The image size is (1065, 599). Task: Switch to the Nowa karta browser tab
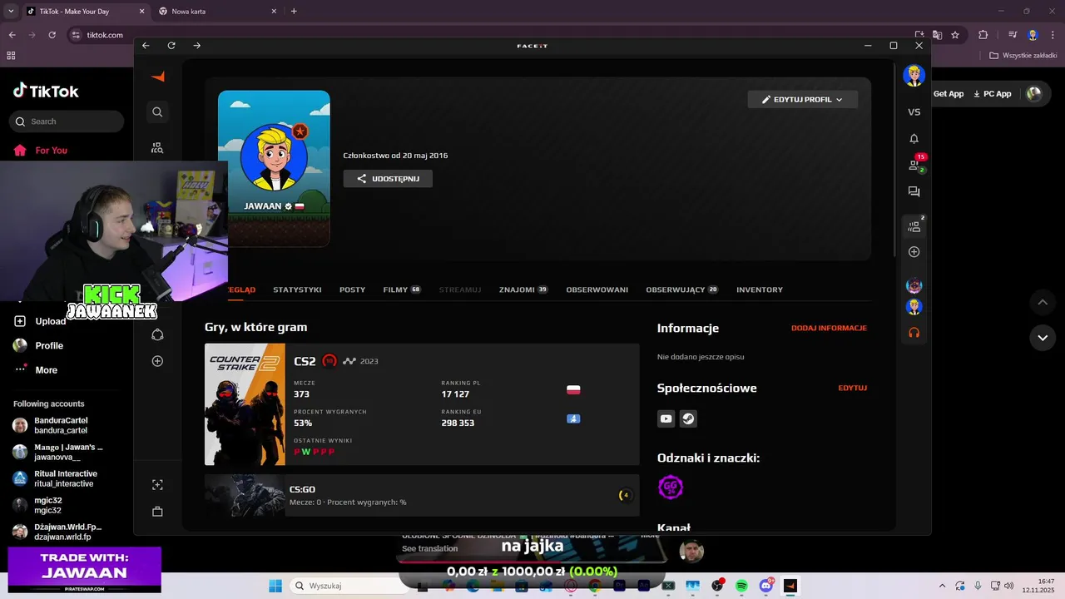click(x=216, y=11)
